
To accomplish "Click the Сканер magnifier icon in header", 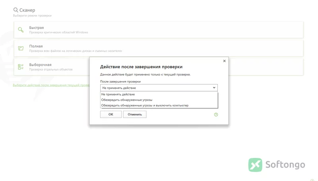I will point(16,10).
